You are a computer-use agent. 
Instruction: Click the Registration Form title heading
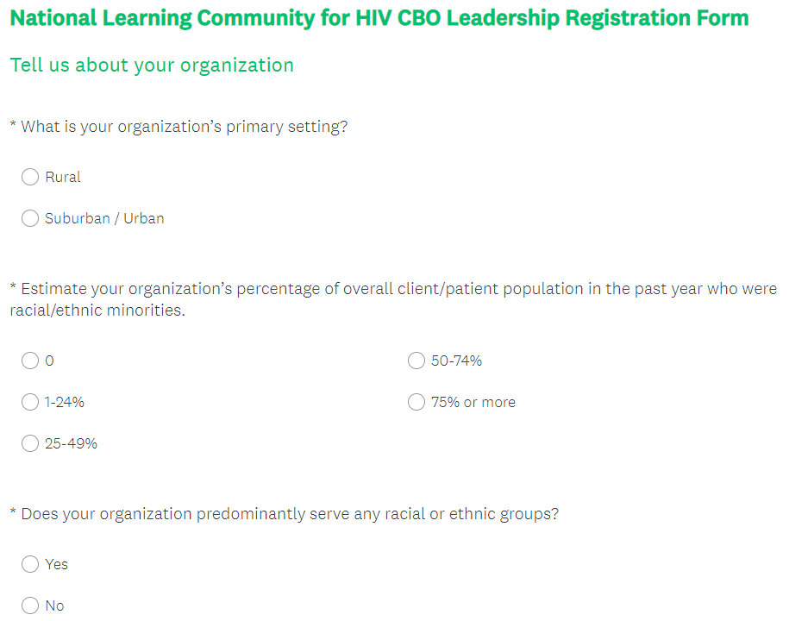[379, 18]
